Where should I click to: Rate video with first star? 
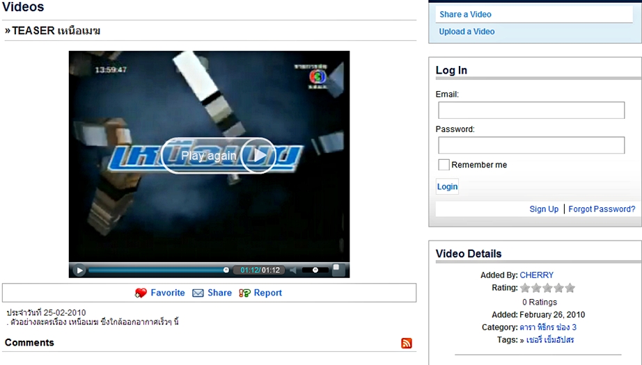(525, 288)
